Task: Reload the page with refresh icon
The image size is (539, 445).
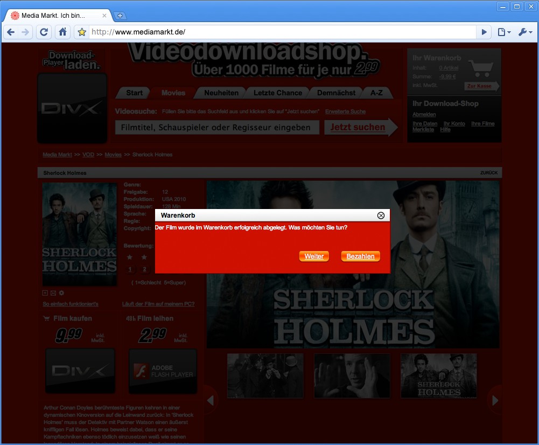Action: click(x=44, y=32)
